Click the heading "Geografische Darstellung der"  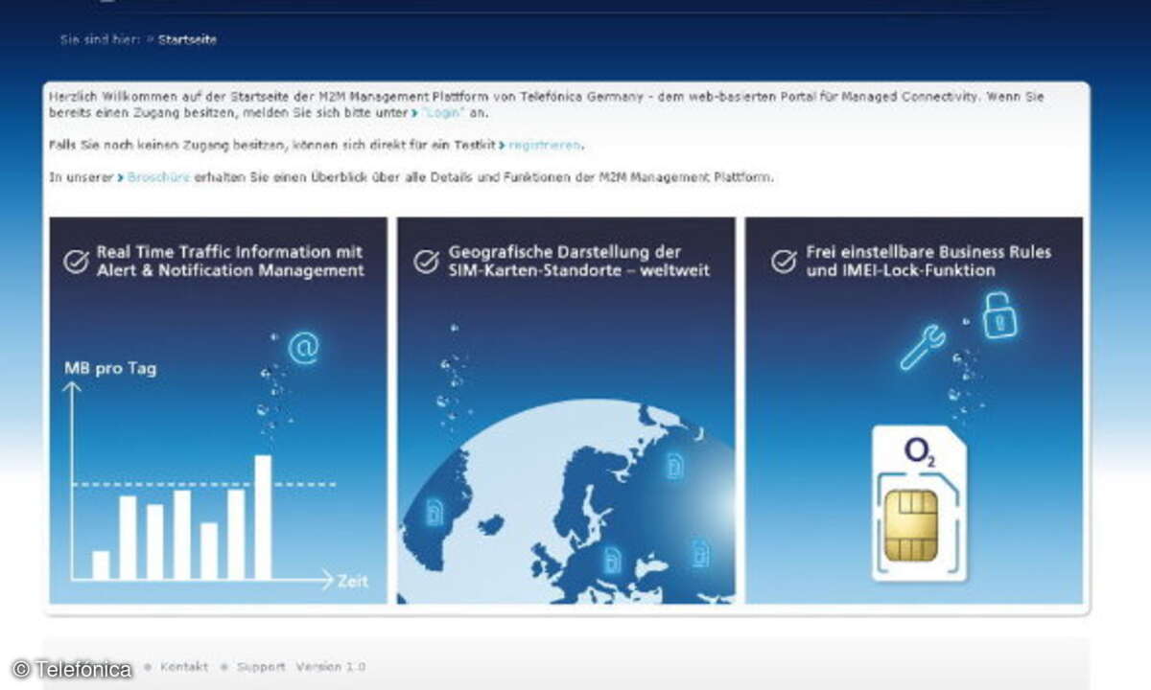pos(565,252)
